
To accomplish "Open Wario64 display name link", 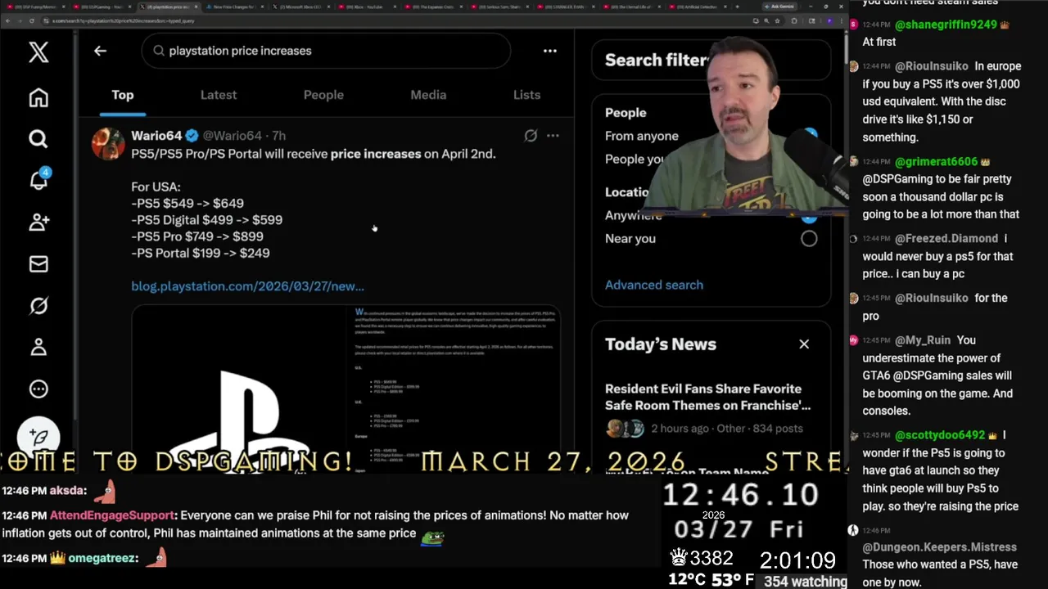I will pos(156,136).
